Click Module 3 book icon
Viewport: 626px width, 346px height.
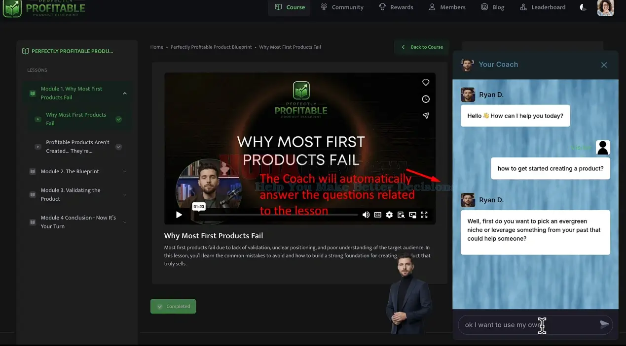click(x=33, y=194)
